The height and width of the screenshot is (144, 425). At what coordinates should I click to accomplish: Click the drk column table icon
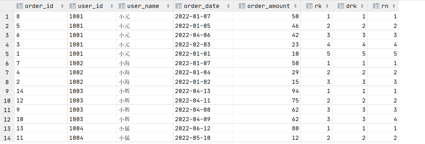(341, 6)
